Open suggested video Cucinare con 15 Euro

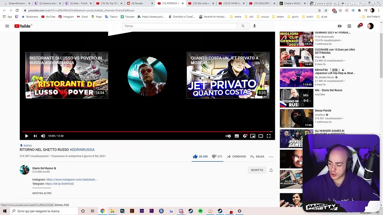[318, 57]
